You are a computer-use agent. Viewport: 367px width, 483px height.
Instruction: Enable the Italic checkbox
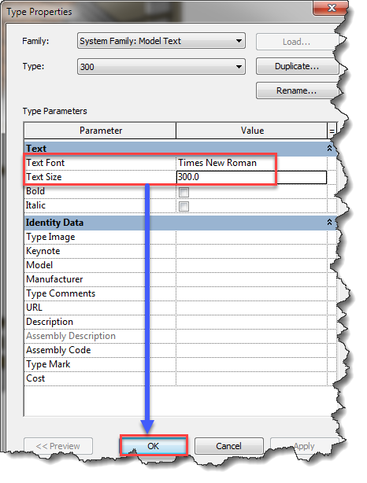click(x=183, y=206)
